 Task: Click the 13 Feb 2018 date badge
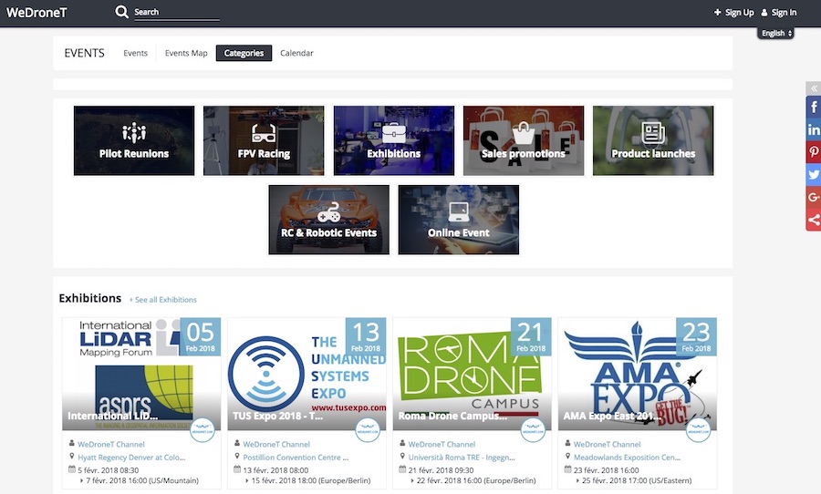[366, 336]
